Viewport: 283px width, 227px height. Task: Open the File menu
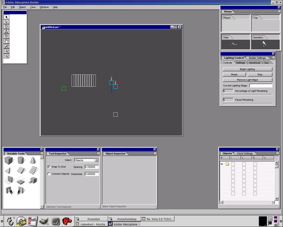point(5,7)
